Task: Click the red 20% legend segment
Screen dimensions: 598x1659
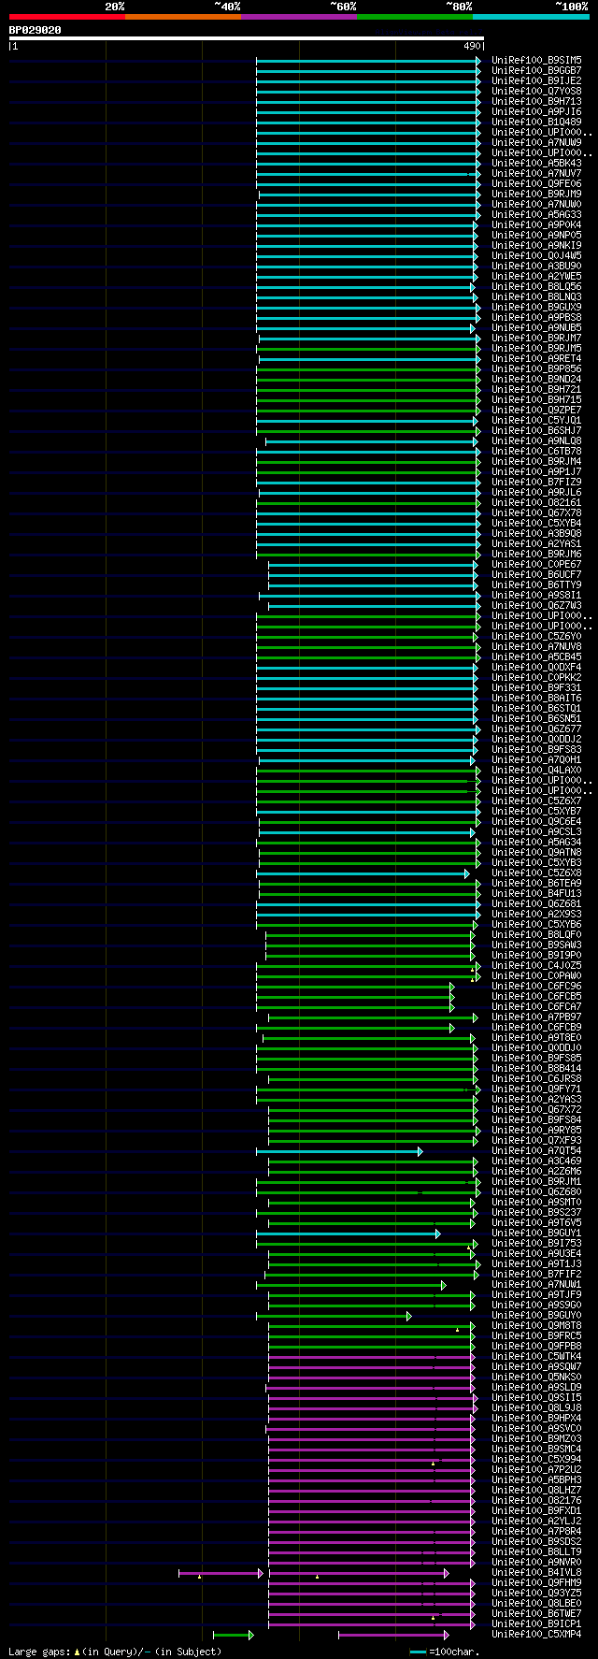Action: pos(67,17)
